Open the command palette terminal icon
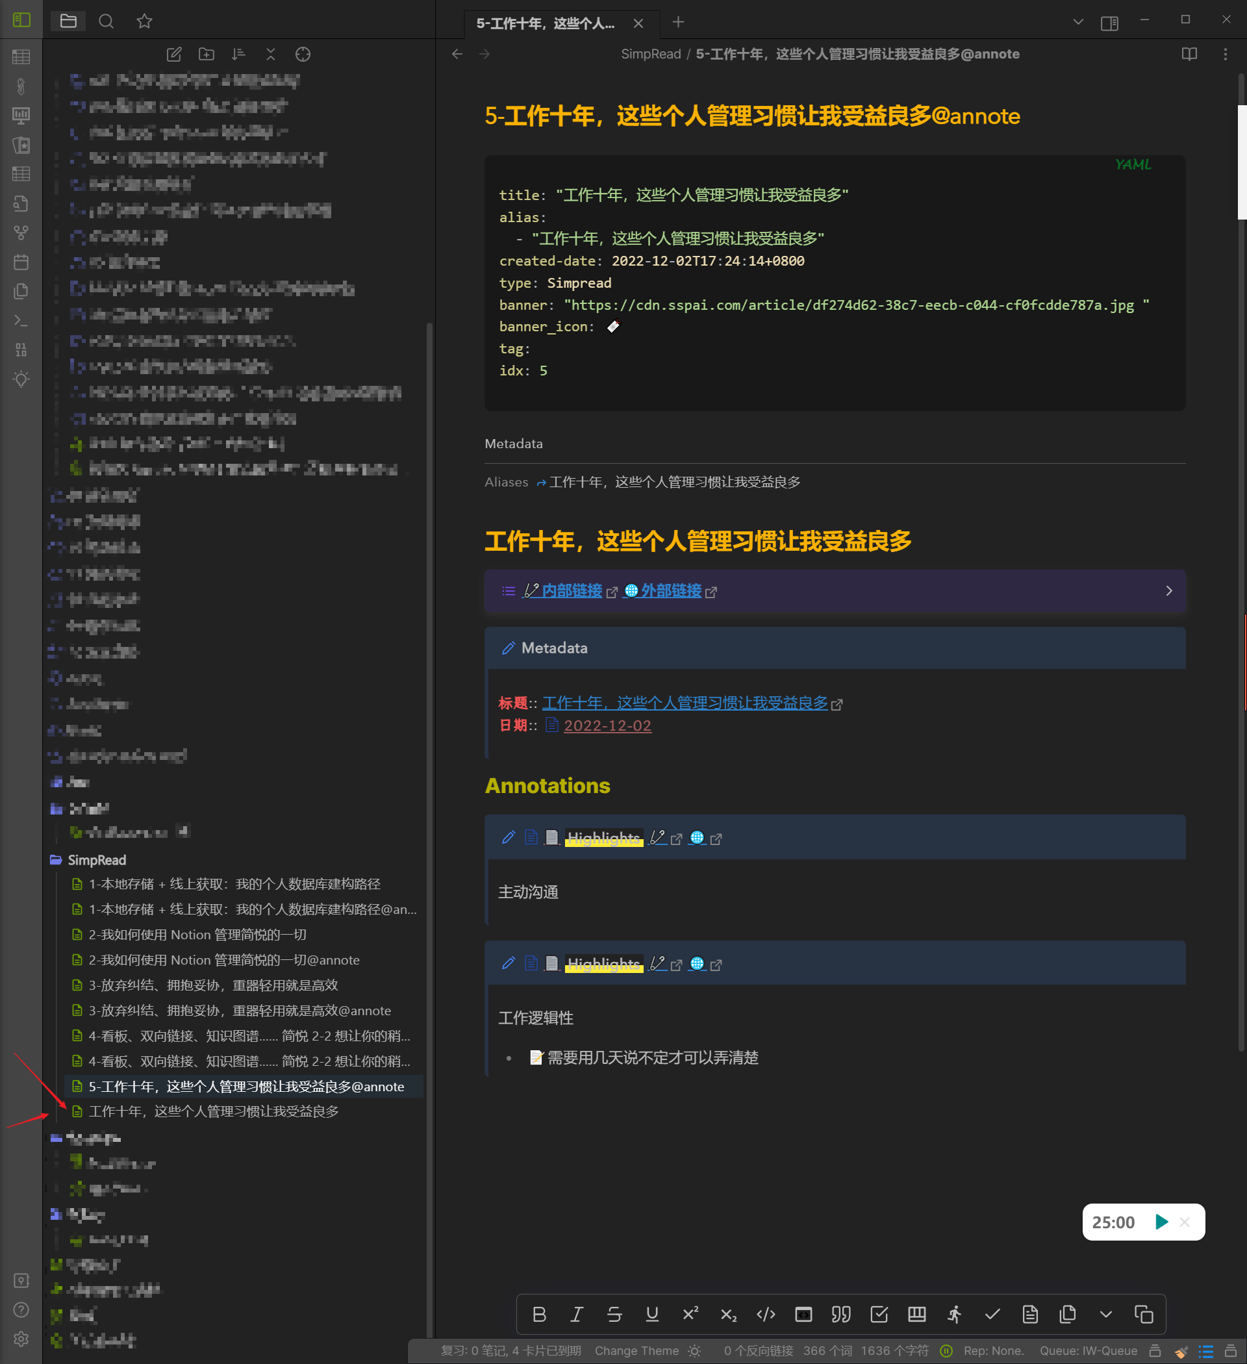 pyautogui.click(x=21, y=320)
